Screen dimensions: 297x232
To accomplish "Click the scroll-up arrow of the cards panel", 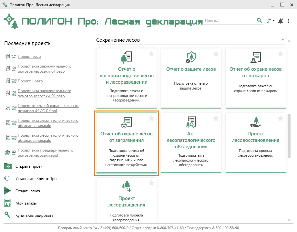I will [x=289, y=41].
